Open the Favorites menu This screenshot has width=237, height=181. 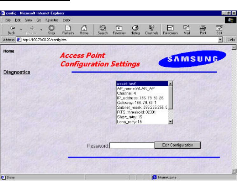[x=52, y=20]
